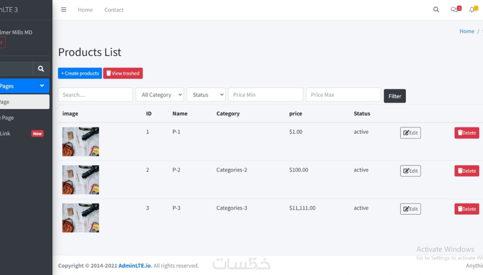
Task: Follow the AdminLTE.io footer link
Action: [x=135, y=266]
